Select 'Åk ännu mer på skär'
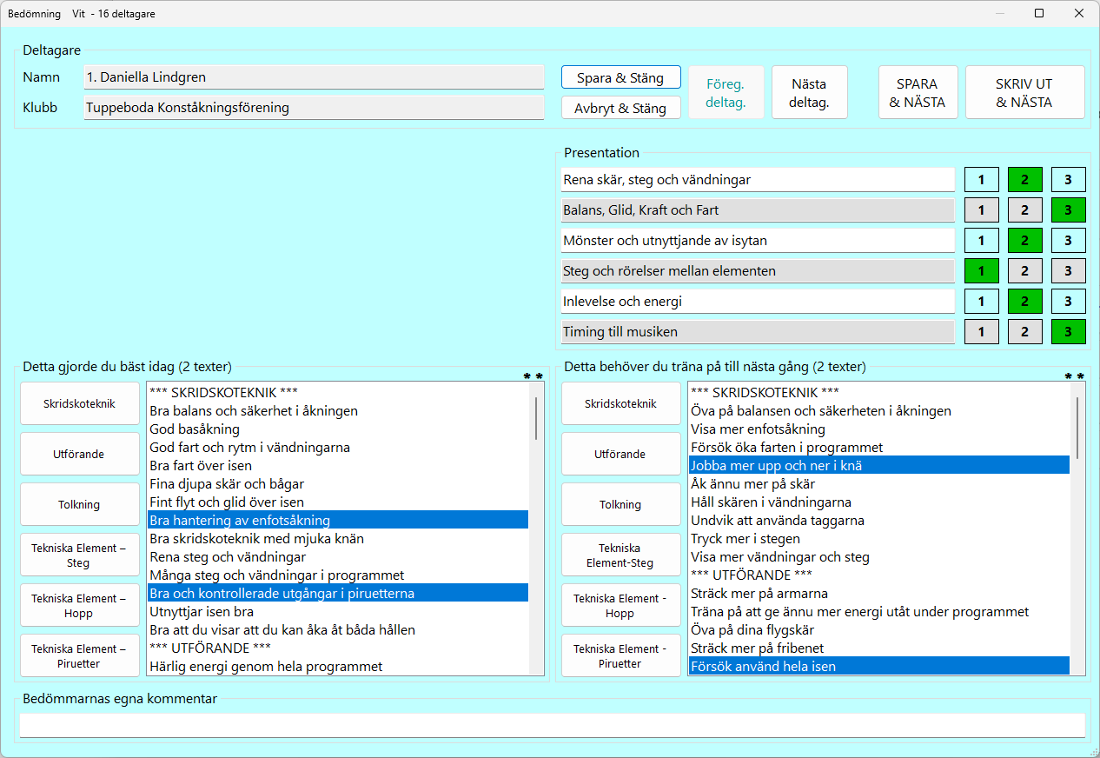The height and width of the screenshot is (758, 1100). tap(879, 483)
